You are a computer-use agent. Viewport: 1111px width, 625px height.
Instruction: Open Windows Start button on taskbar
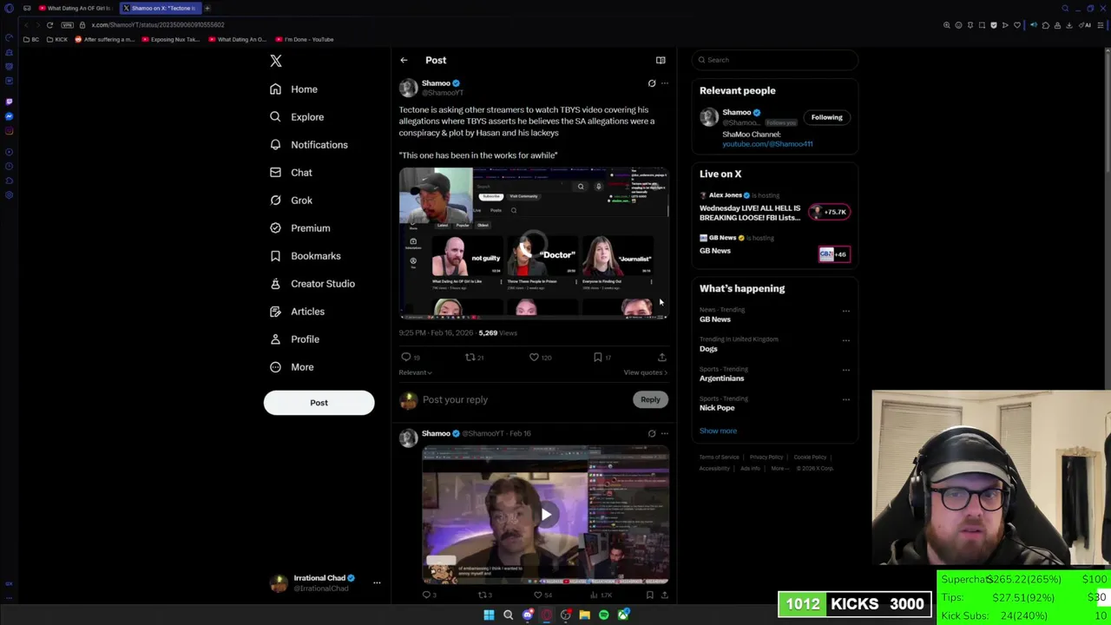(489, 615)
